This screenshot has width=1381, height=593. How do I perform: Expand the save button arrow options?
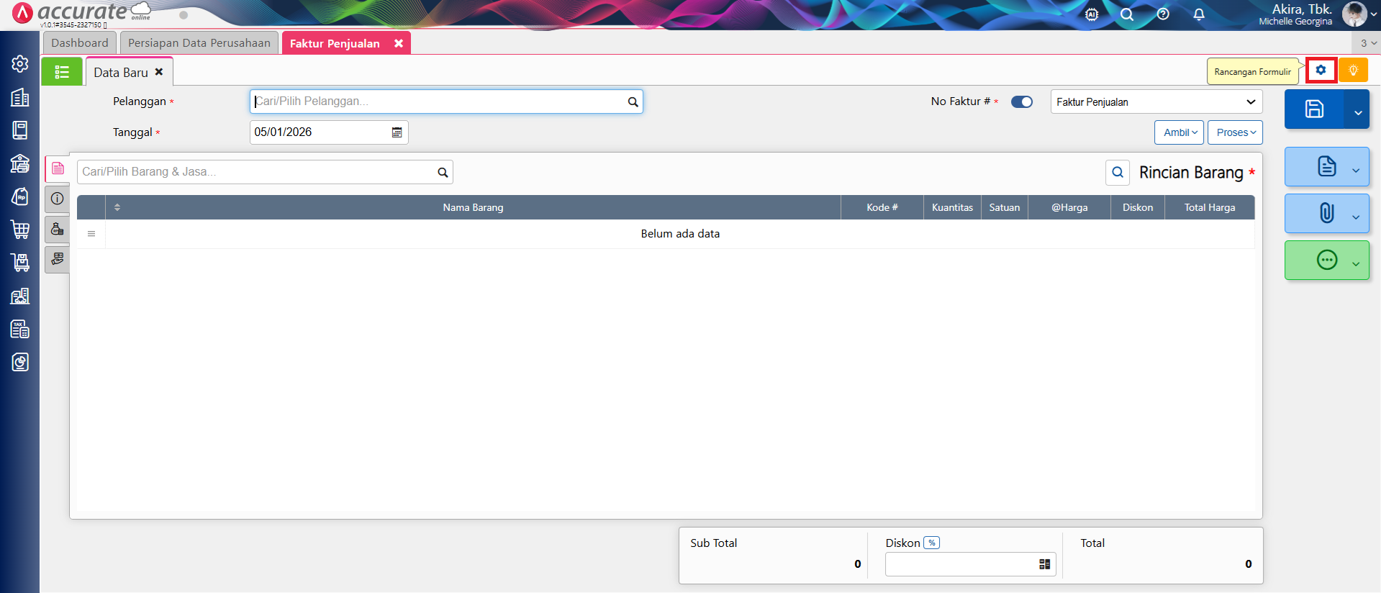point(1357,112)
